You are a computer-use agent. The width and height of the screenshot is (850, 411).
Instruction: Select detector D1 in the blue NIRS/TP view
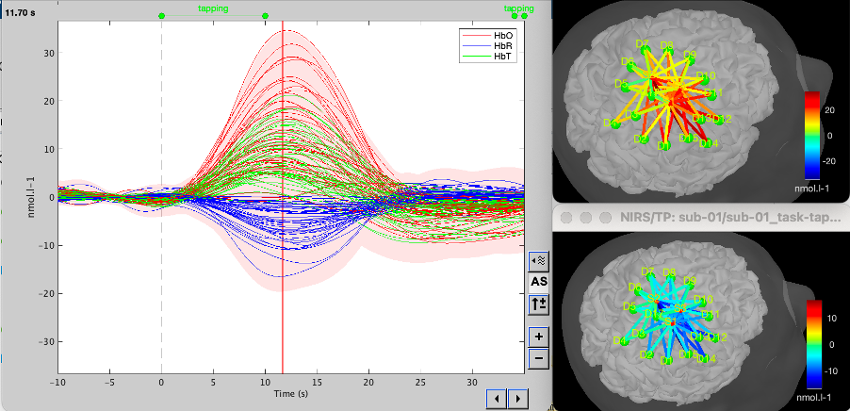(669, 359)
